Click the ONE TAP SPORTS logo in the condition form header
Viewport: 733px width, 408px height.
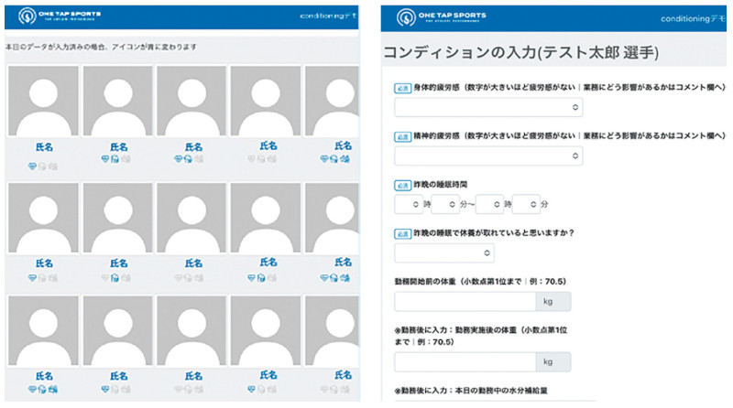[x=441, y=17]
